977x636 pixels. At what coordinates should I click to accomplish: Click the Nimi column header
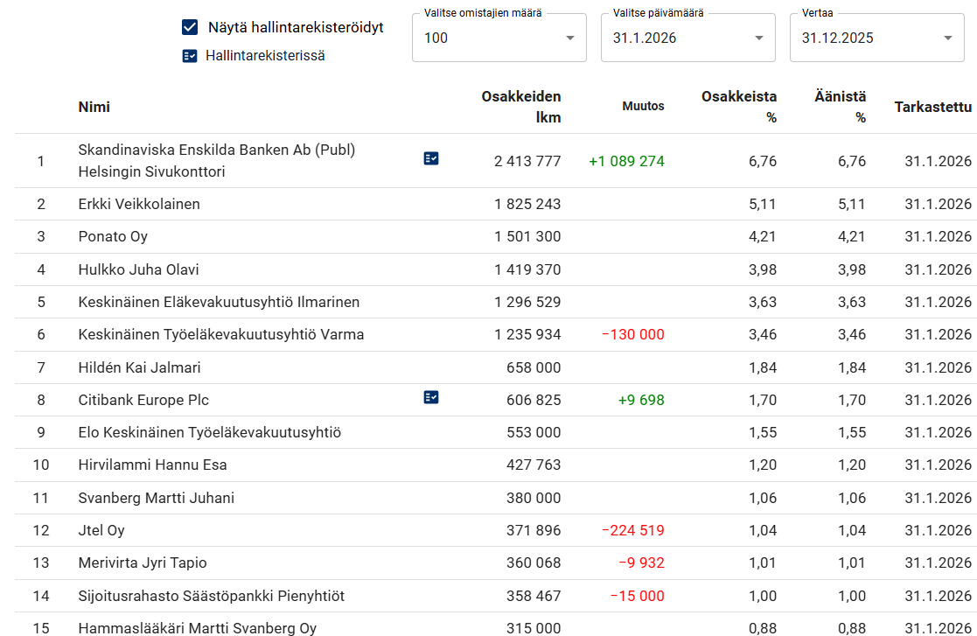[x=94, y=107]
